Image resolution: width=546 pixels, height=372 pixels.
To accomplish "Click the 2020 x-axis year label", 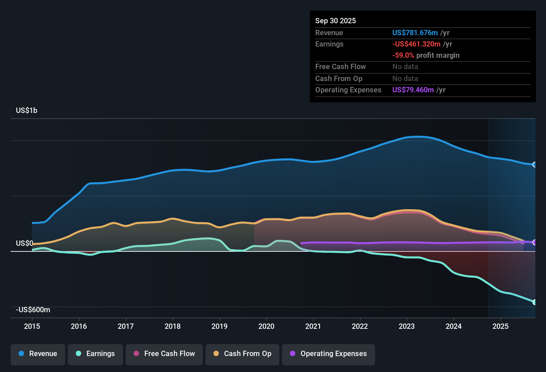I will pos(266,326).
